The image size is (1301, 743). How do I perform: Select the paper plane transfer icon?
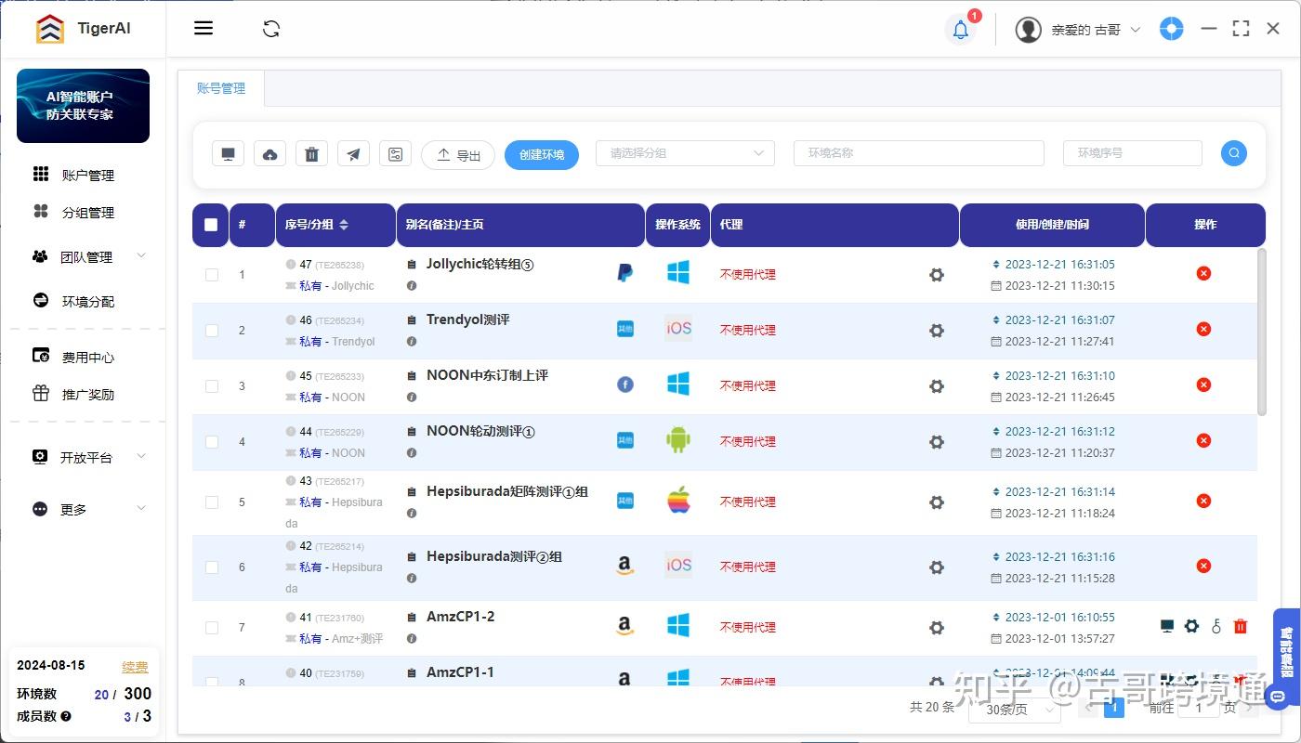pyautogui.click(x=353, y=153)
